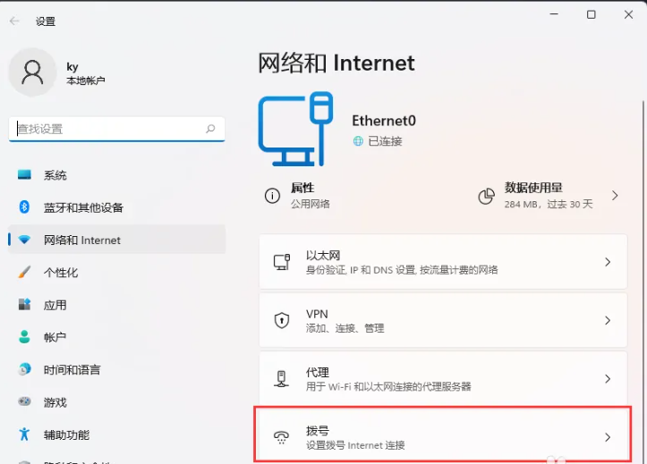The image size is (647, 464).
Task: Expand the VPN row chevron
Action: pyautogui.click(x=608, y=320)
